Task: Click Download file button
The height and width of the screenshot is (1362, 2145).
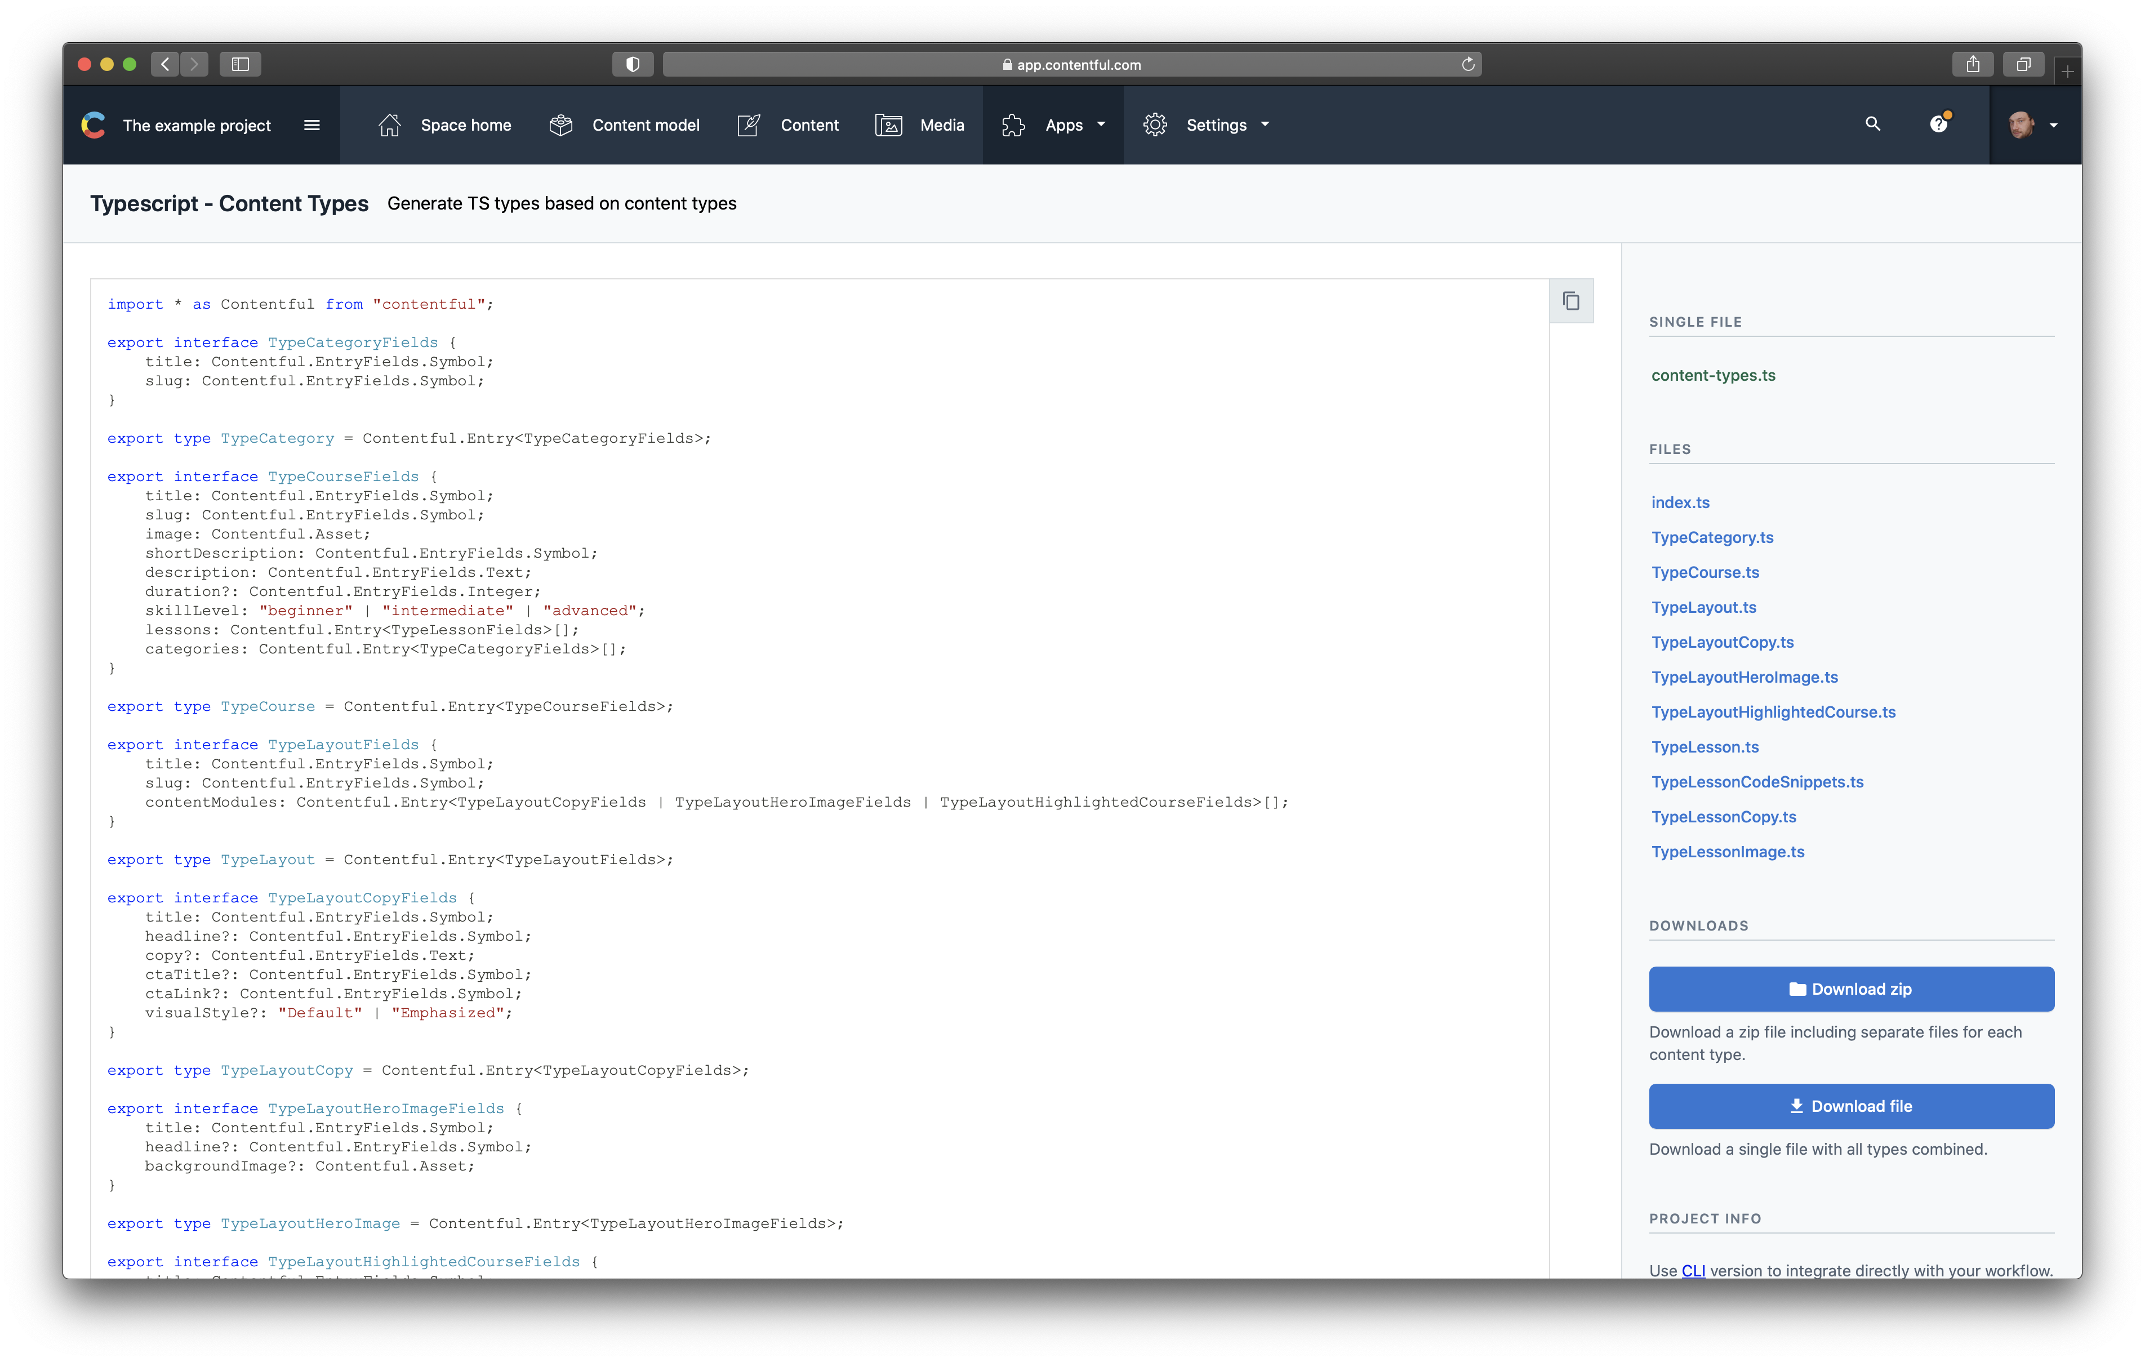Action: pyautogui.click(x=1851, y=1106)
